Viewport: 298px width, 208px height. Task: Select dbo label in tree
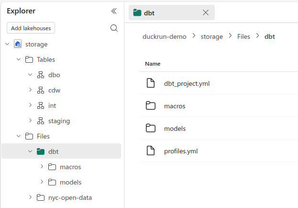tap(54, 75)
